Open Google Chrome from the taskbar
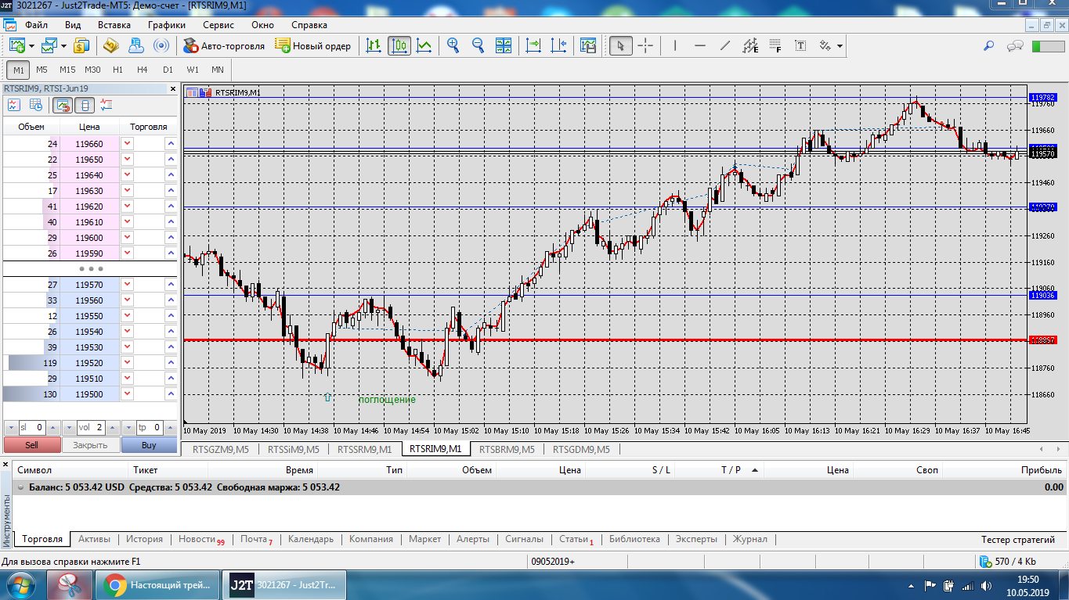The height and width of the screenshot is (600, 1069). tap(116, 584)
